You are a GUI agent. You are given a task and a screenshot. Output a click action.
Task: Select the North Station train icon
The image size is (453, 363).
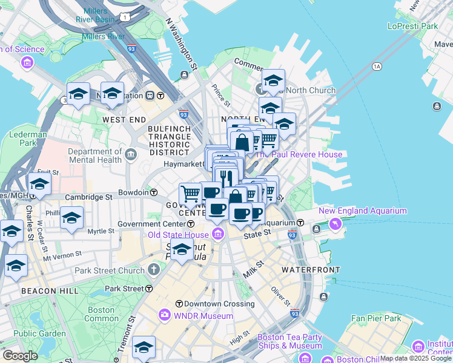[150, 96]
